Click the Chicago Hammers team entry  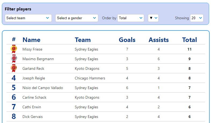[x=90, y=78]
